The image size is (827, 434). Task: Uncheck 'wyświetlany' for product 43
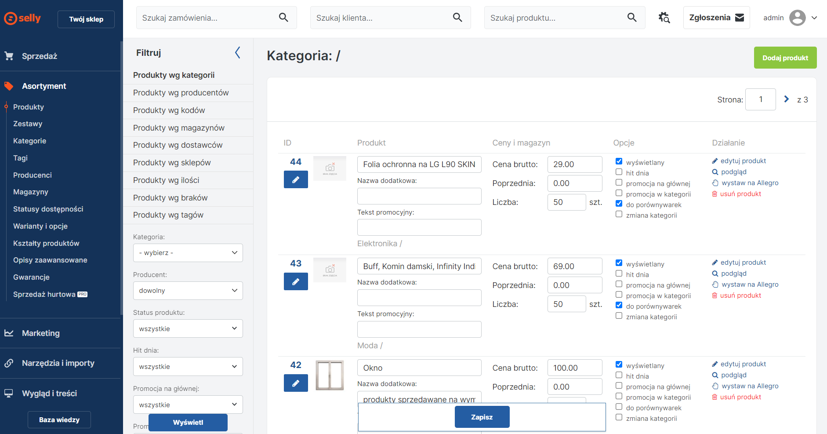coord(619,263)
